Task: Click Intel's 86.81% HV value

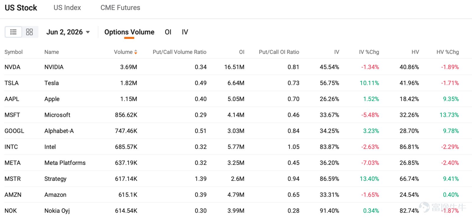Action: [409, 147]
